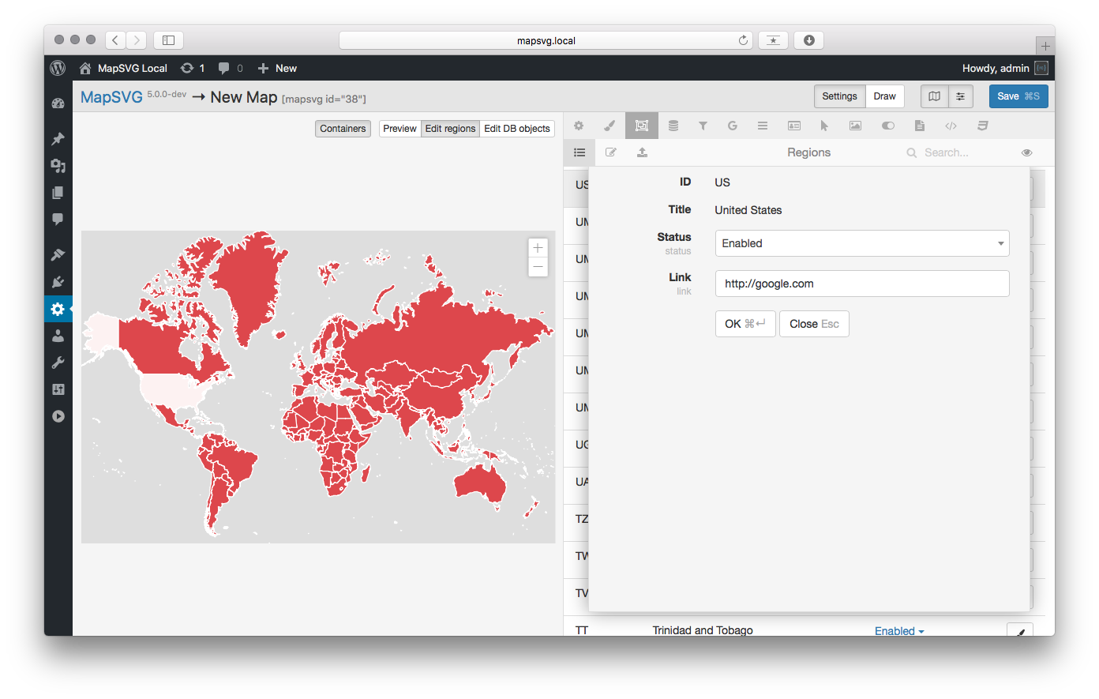Open the toggle-switch icon tab
The height and width of the screenshot is (699, 1099).
(888, 126)
